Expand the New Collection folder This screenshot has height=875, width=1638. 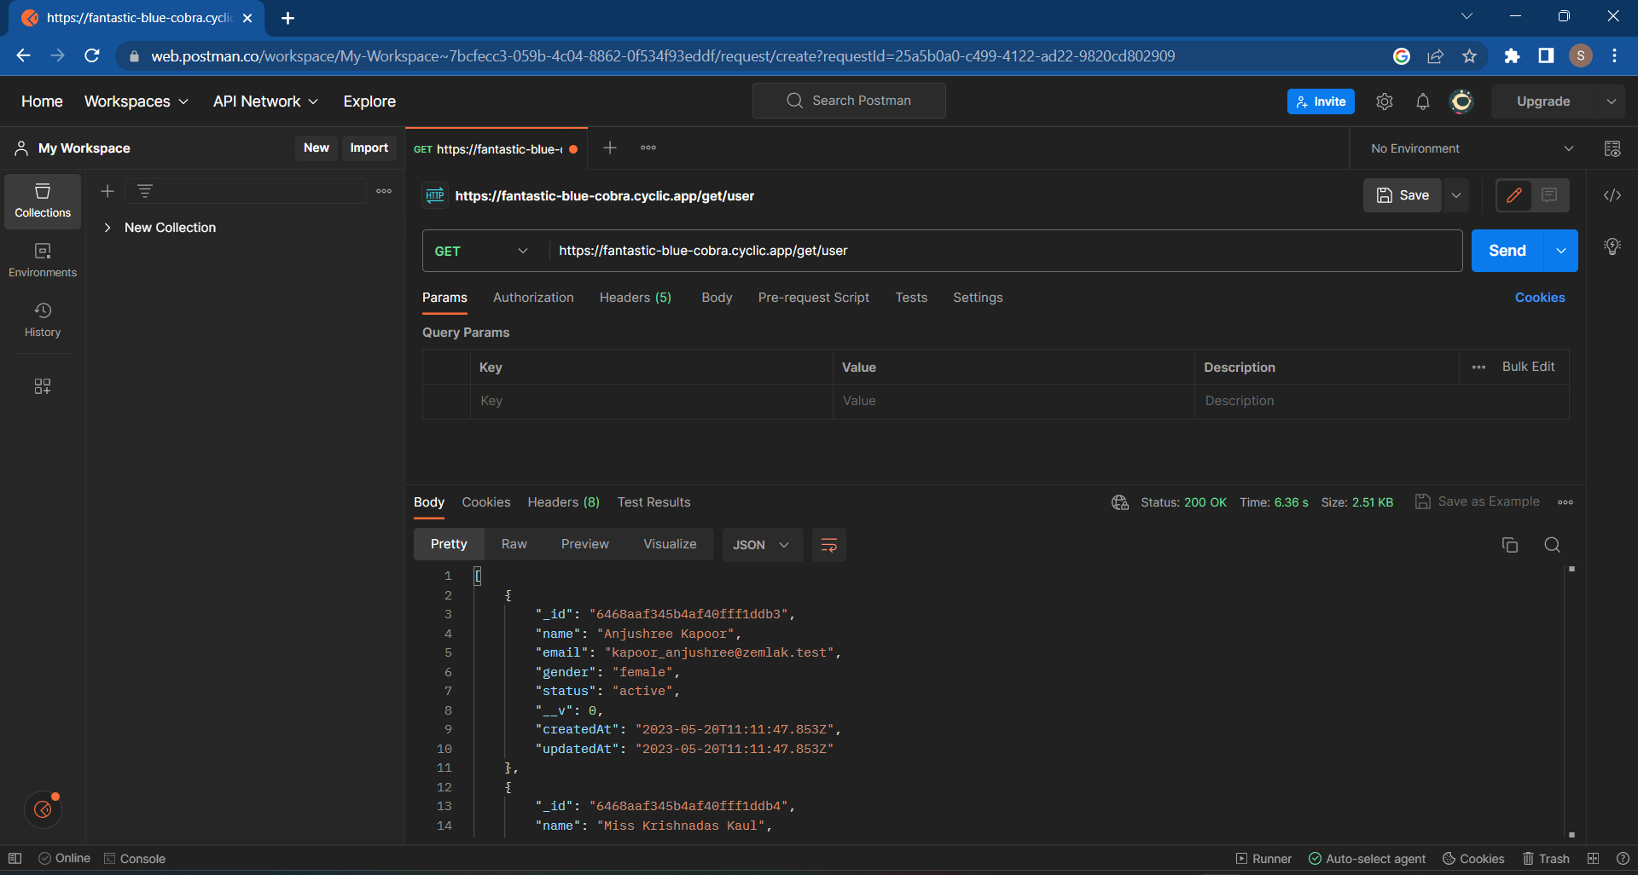point(107,228)
